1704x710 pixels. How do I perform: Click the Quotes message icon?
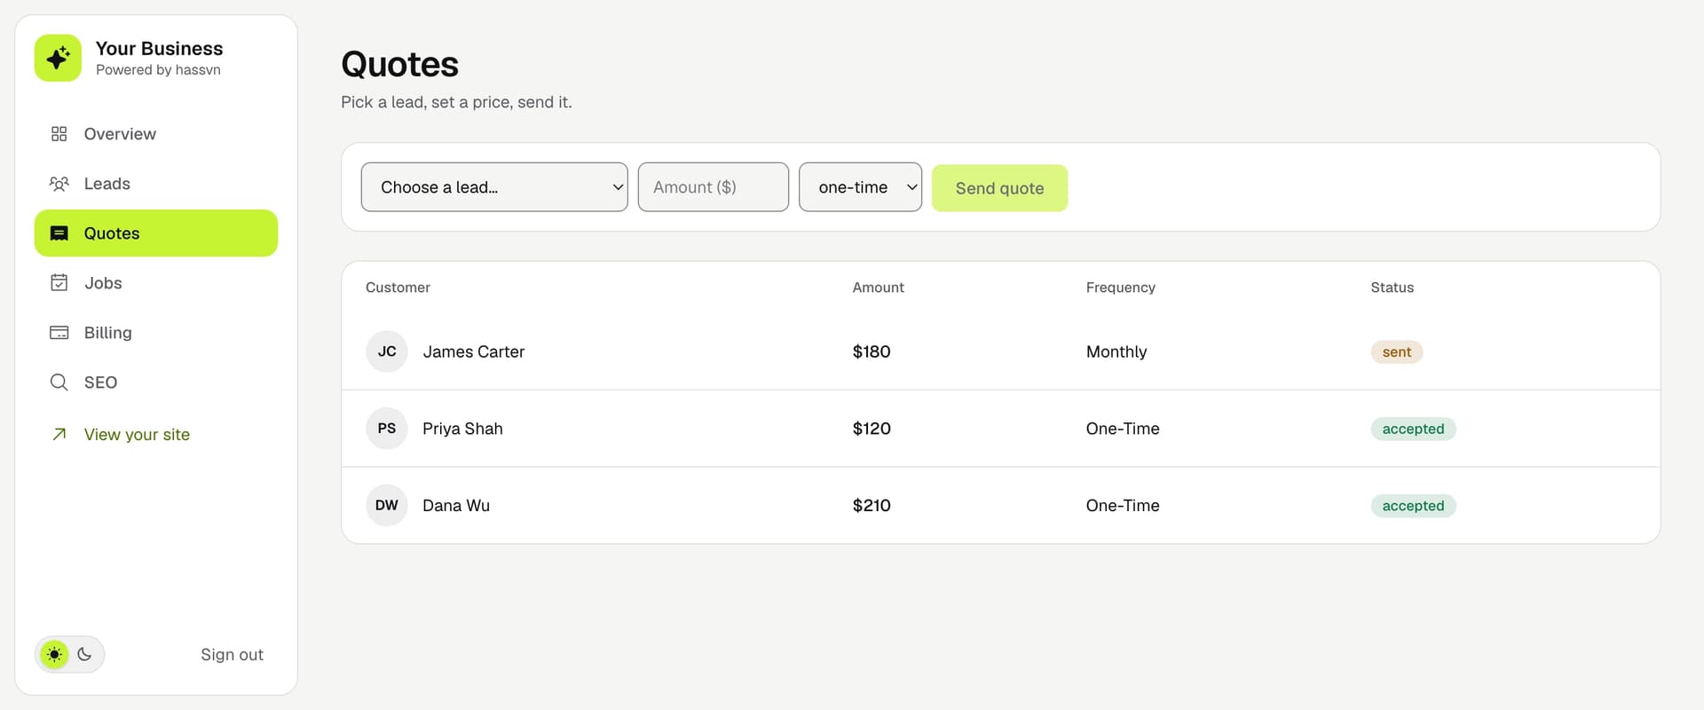[59, 233]
